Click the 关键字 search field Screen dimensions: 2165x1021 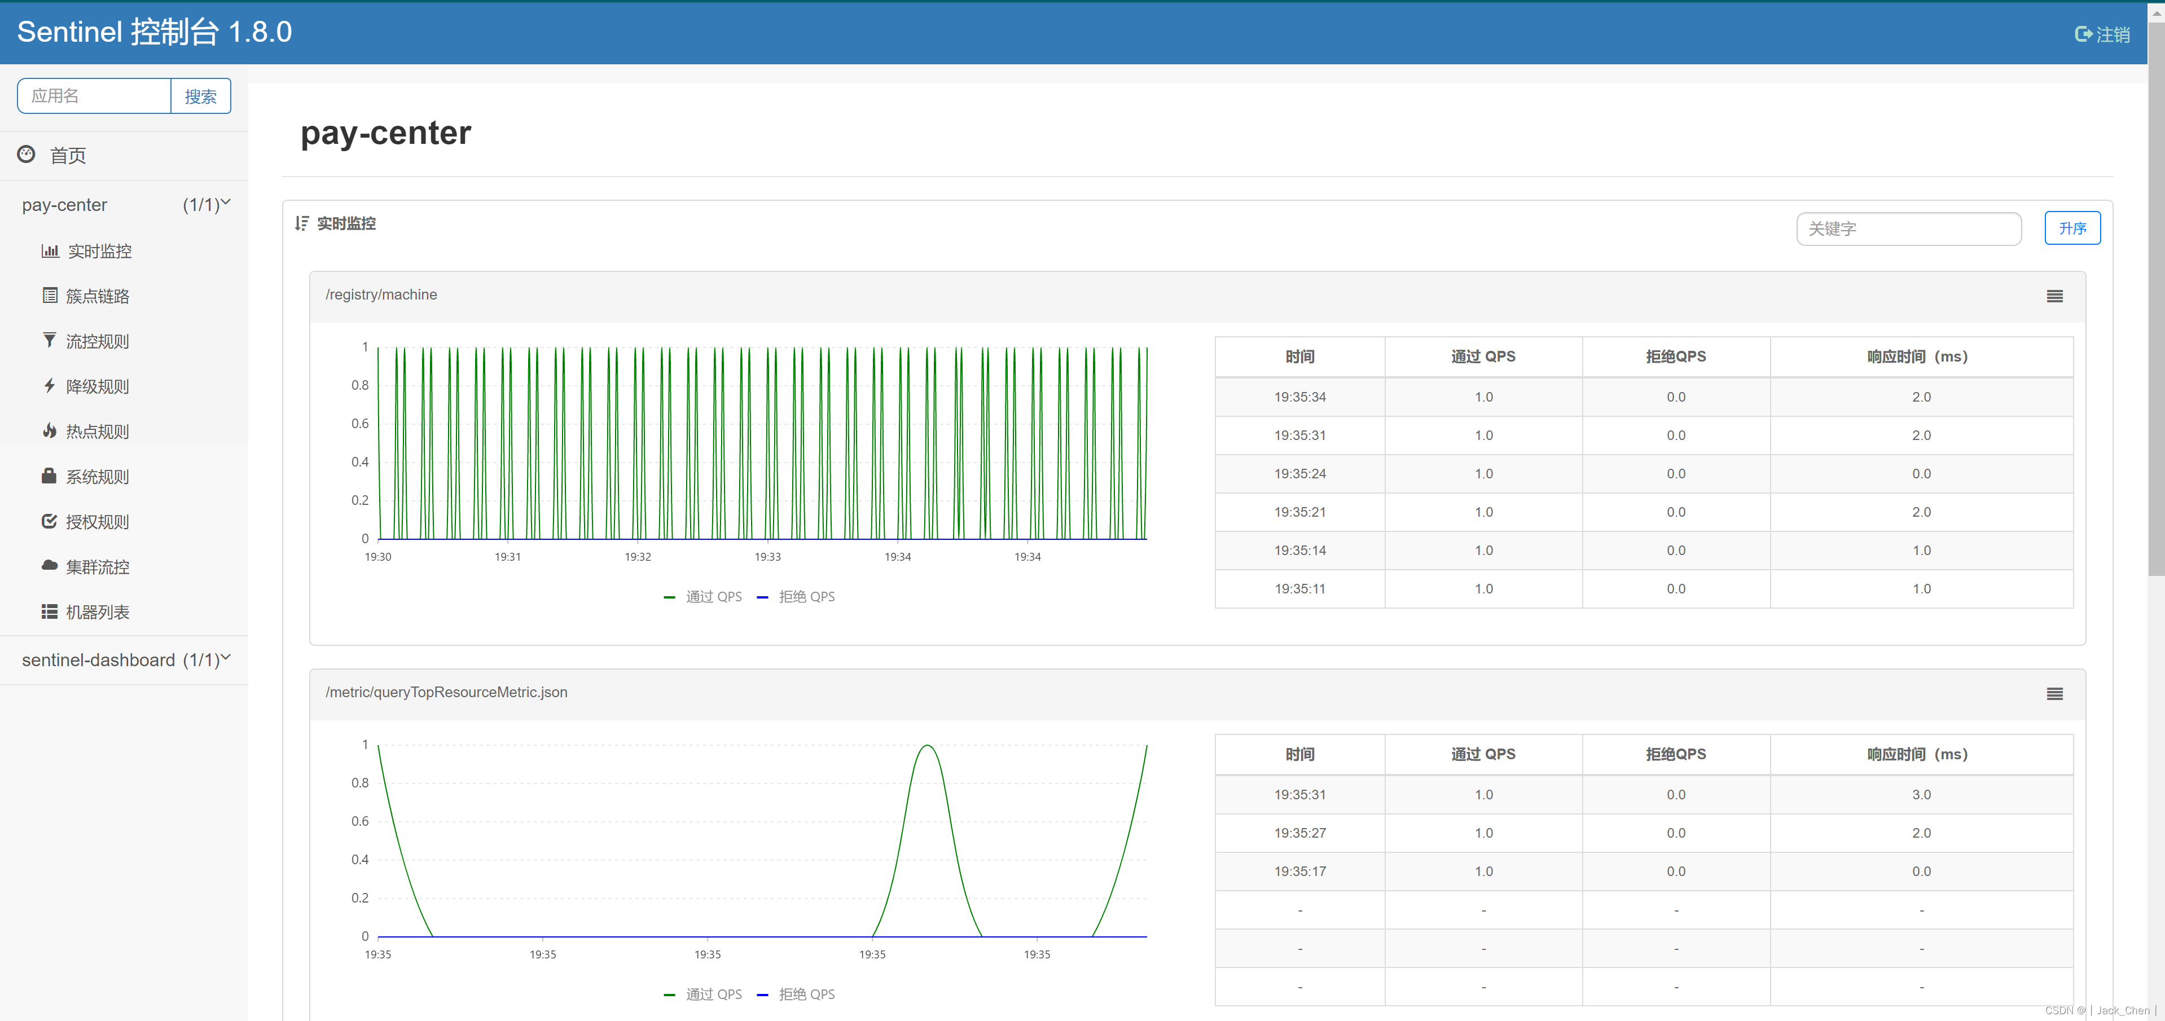click(x=1908, y=228)
